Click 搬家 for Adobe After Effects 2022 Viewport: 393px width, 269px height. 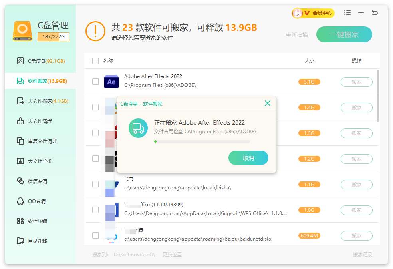(356, 82)
